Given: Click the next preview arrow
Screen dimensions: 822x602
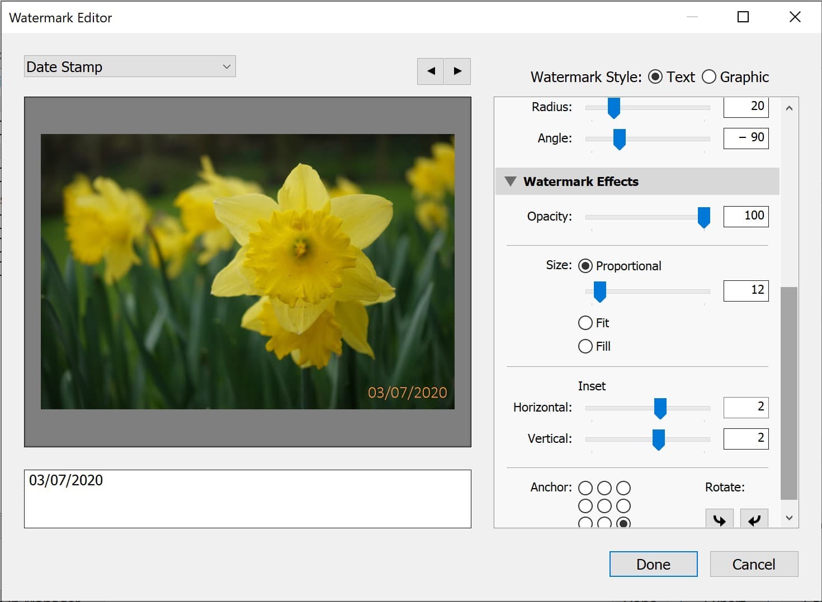Looking at the screenshot, I should [457, 71].
